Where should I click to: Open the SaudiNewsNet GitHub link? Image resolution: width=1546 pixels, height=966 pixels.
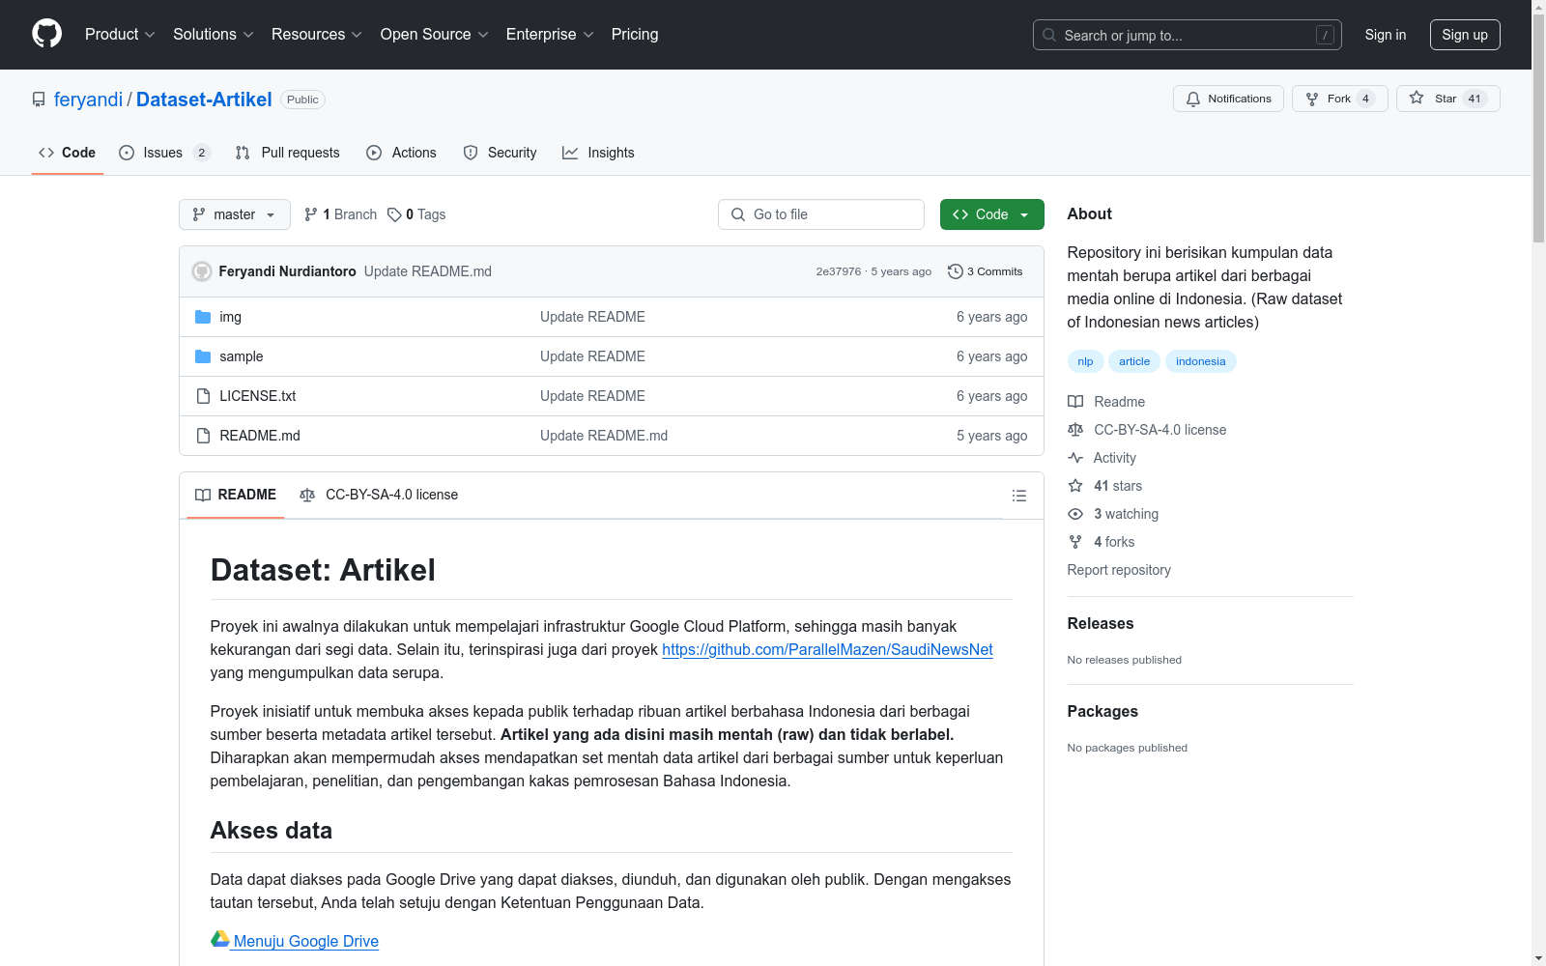[827, 649]
